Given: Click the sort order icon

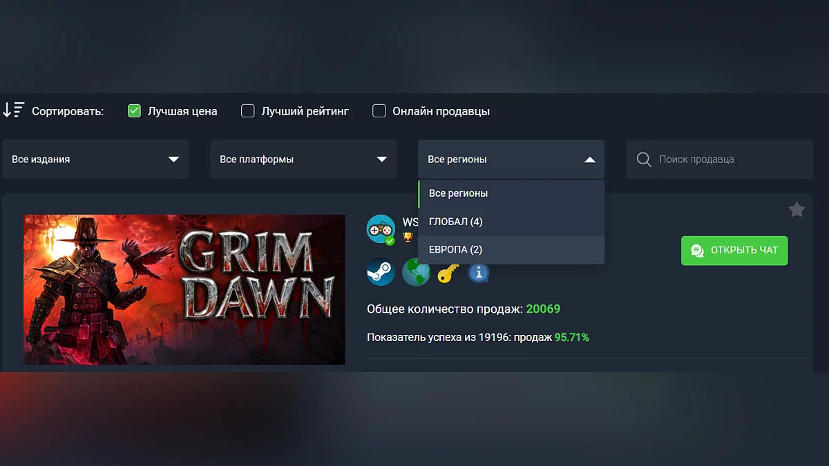Looking at the screenshot, I should 14,110.
